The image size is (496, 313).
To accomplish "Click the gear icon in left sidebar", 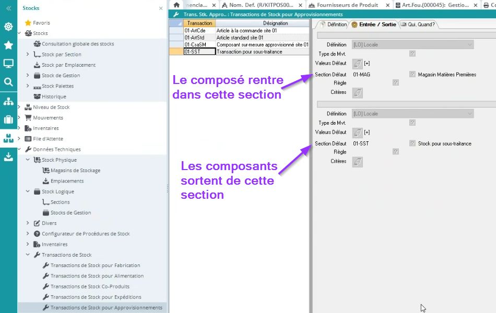I will pyautogui.click(x=8, y=27).
